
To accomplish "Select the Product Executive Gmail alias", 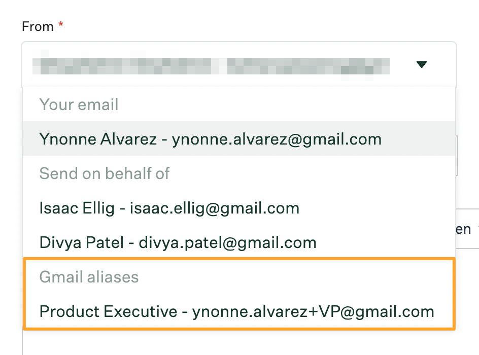I will click(x=239, y=311).
